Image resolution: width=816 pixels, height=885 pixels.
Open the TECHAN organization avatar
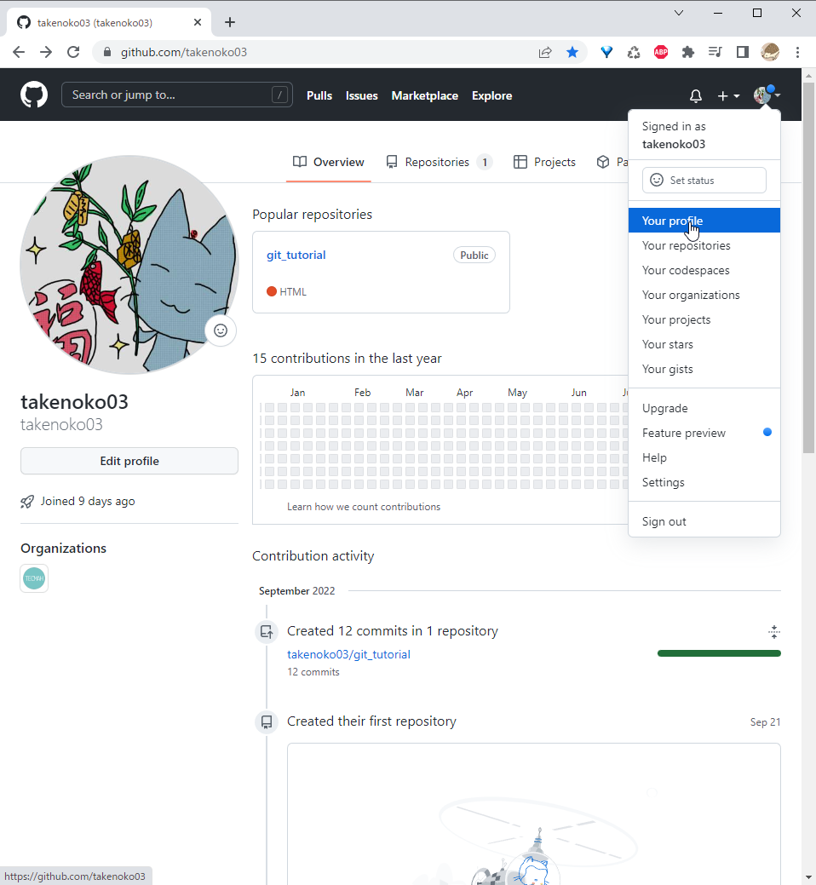[x=34, y=578]
